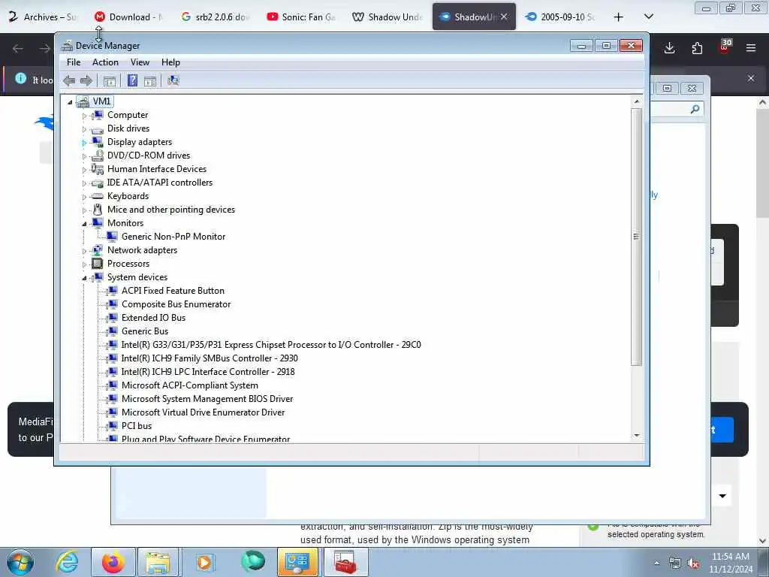Open the Help menu
This screenshot has height=577, width=769.
pyautogui.click(x=170, y=62)
